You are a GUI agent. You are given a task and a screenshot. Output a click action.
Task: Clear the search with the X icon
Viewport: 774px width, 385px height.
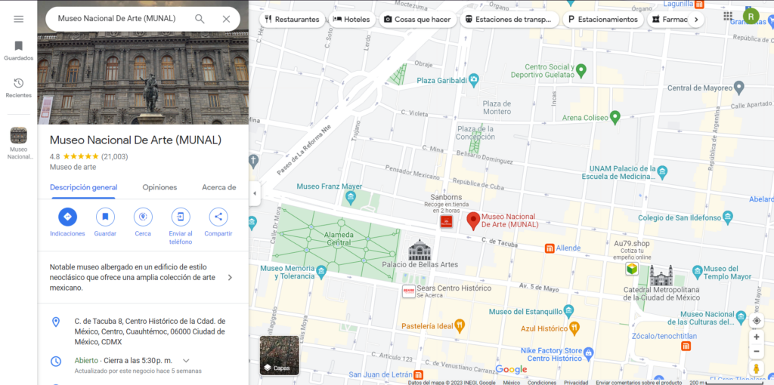pyautogui.click(x=226, y=19)
